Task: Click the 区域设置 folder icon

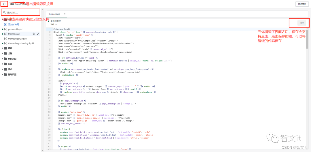Action: 5,74
